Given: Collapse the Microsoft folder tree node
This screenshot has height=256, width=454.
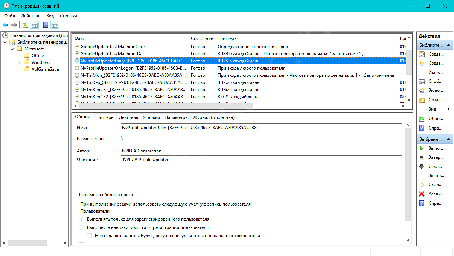Looking at the screenshot, I should (12, 49).
